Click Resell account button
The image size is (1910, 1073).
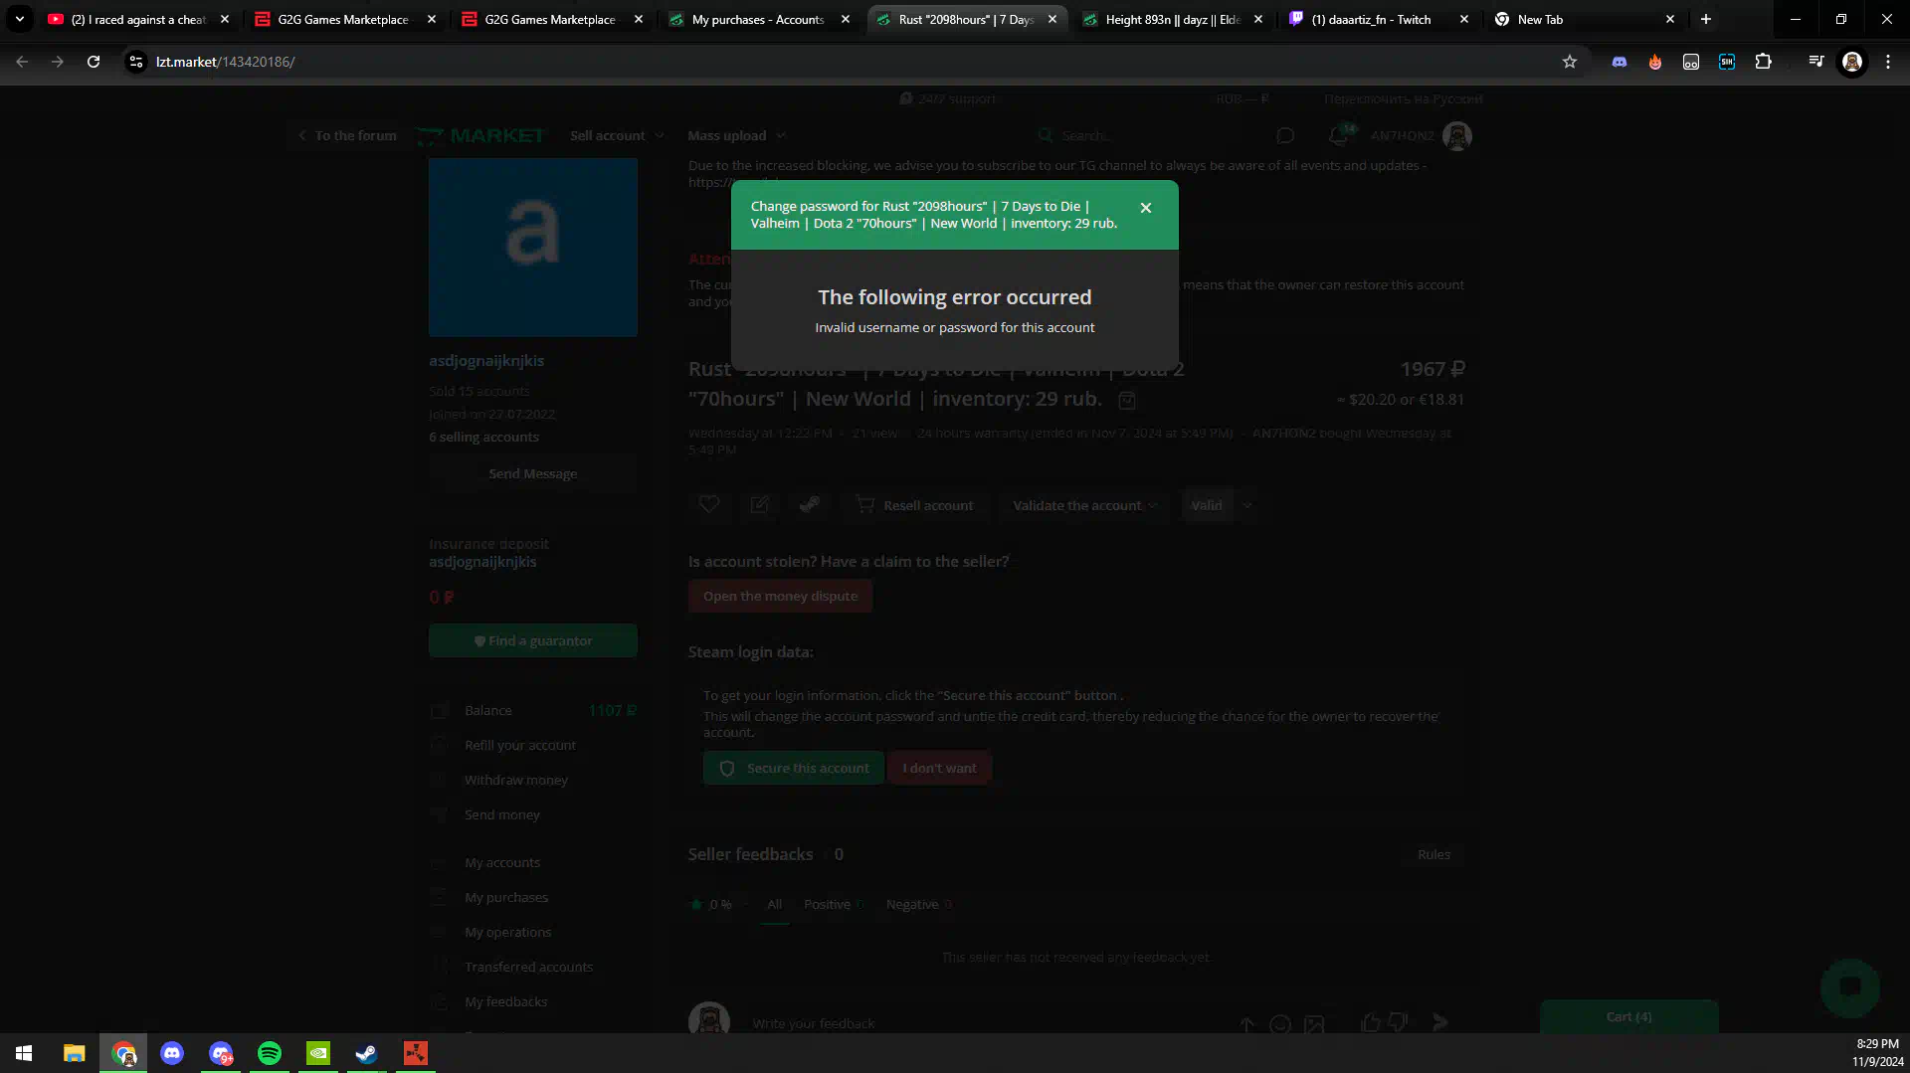pyautogui.click(x=915, y=505)
